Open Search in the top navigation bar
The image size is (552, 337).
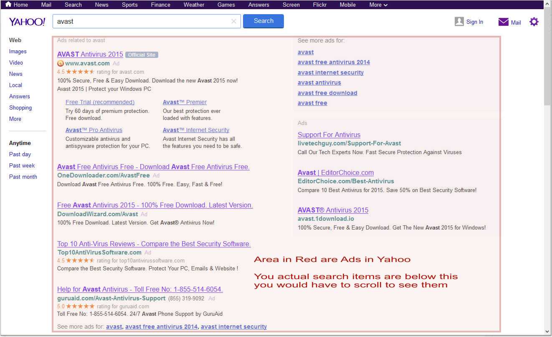coord(73,5)
